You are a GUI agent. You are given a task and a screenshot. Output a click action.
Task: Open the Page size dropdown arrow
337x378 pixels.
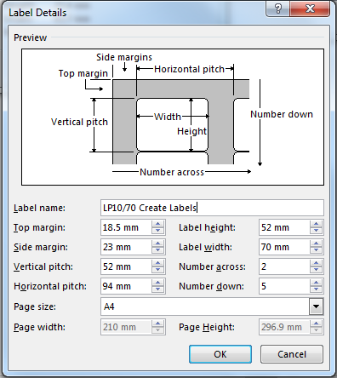[316, 306]
